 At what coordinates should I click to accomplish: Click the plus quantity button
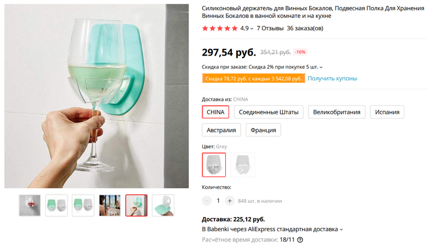click(230, 201)
